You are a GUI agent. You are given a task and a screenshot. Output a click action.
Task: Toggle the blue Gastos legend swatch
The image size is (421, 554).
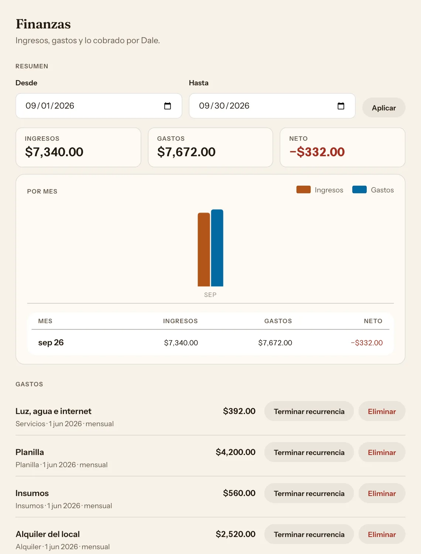click(359, 189)
